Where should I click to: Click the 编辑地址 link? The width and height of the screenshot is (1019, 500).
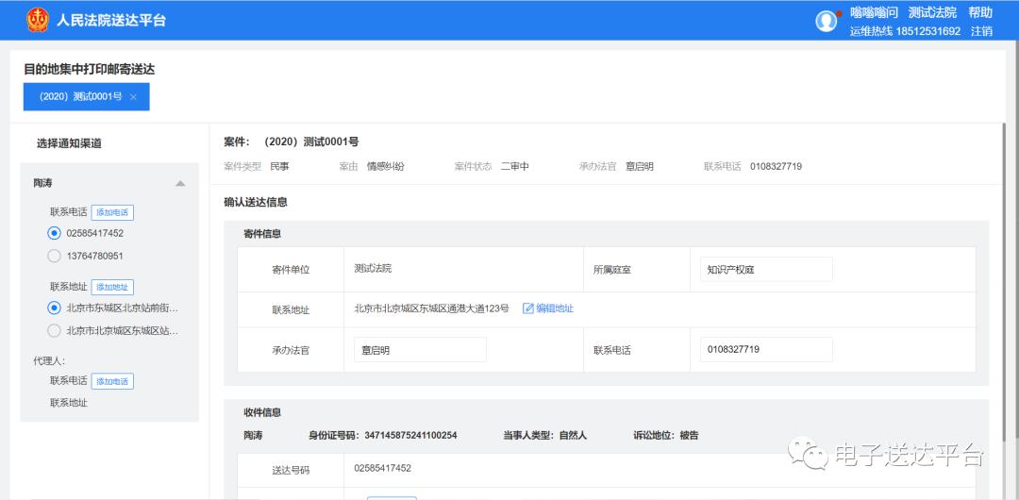point(555,308)
